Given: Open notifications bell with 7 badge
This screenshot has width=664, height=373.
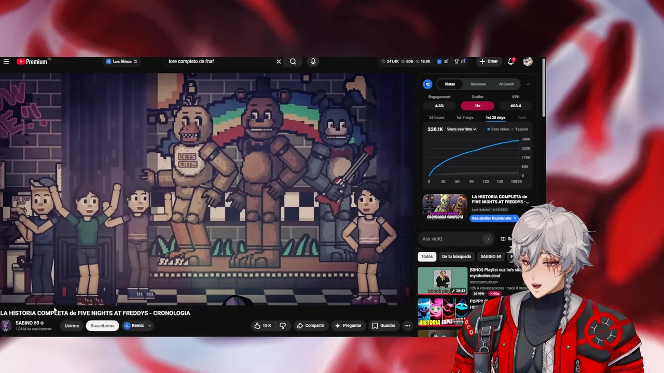Looking at the screenshot, I should pos(511,61).
